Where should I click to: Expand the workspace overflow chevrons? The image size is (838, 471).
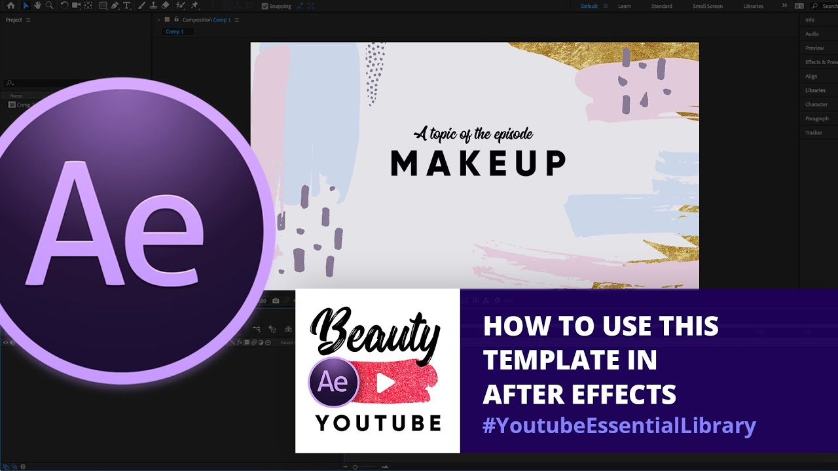point(785,6)
